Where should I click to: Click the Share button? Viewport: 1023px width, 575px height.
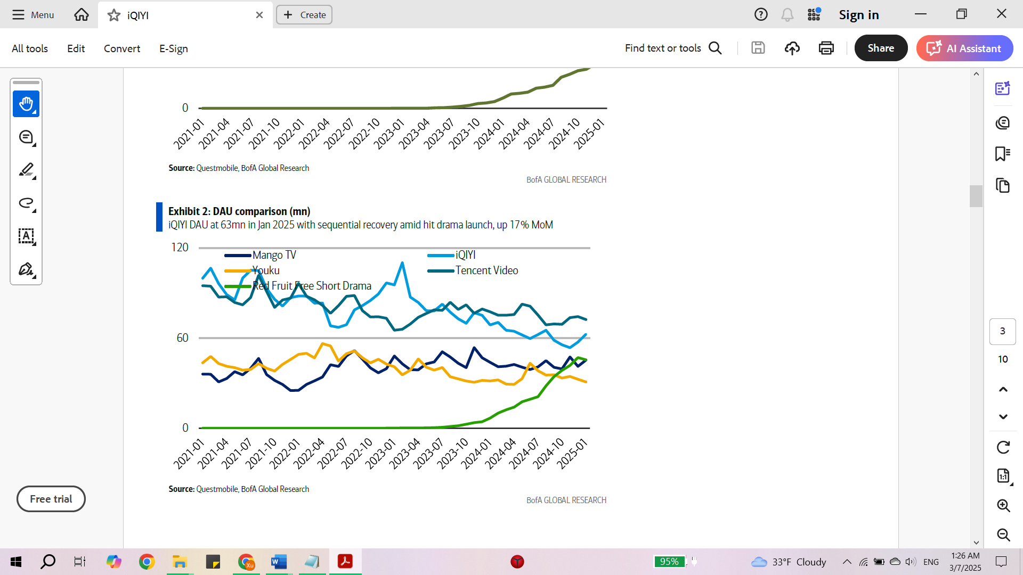[881, 48]
